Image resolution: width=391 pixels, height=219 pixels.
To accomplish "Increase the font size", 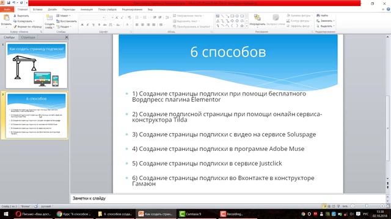I will pyautogui.click(x=117, y=18).
